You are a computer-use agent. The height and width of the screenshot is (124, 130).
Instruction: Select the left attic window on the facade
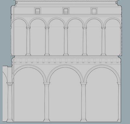(x=38, y=11)
